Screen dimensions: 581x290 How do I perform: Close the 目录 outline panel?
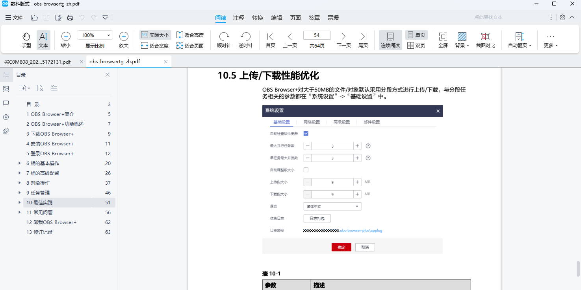(108, 75)
